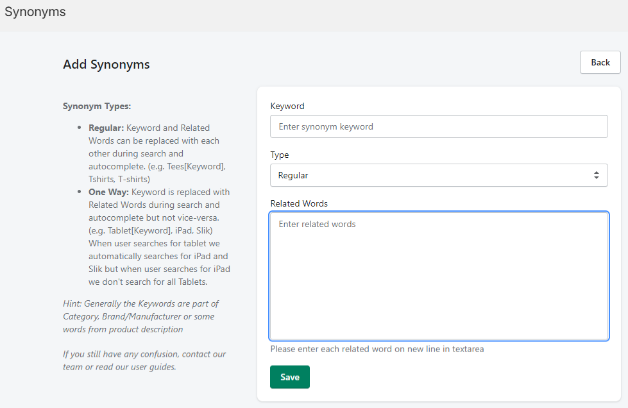The image size is (628, 408).
Task: Click the Add Synonyms heading
Action: pyautogui.click(x=106, y=65)
